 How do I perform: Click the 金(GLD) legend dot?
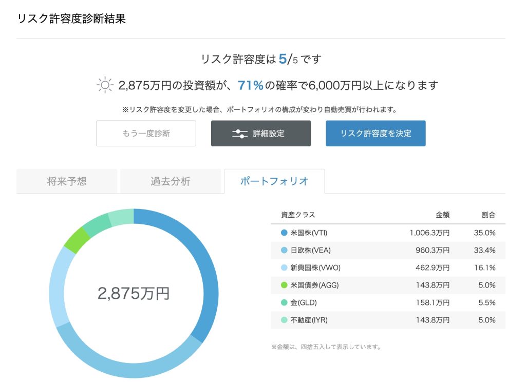(284, 303)
